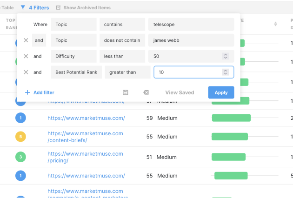Click the rank value field showing 10
Image resolution: width=293 pixels, height=198 pixels.
[x=194, y=72]
